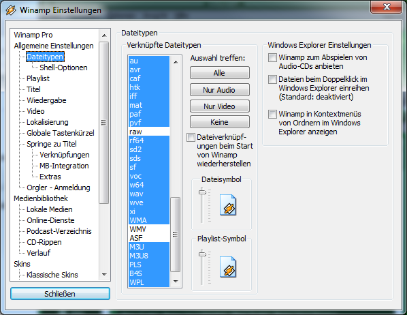
Task: Open Globale Tastenkürzel settings
Action: point(61,133)
